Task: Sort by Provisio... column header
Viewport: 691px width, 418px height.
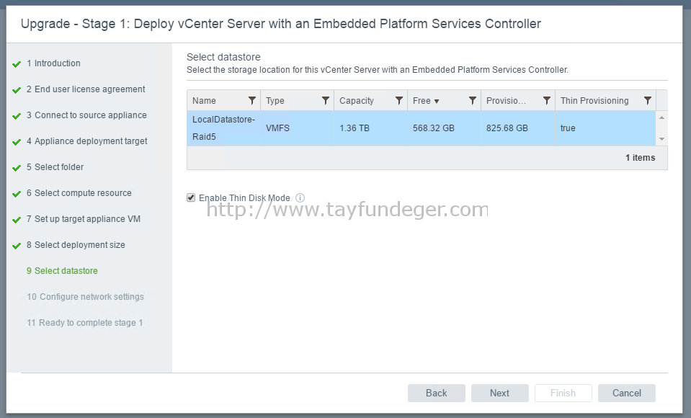Action: coord(506,100)
